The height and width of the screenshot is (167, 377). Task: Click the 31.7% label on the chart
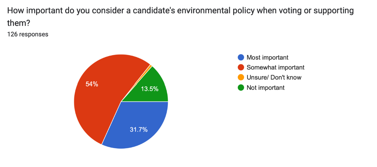[139, 129]
